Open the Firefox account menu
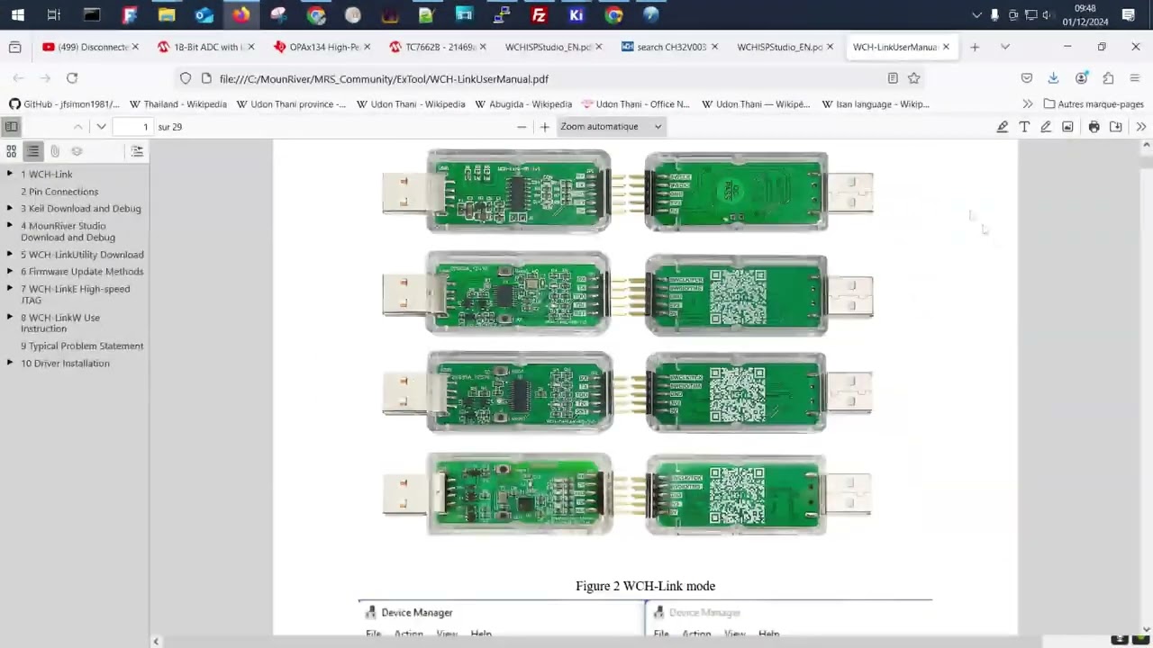This screenshot has width=1153, height=648. tap(1081, 78)
